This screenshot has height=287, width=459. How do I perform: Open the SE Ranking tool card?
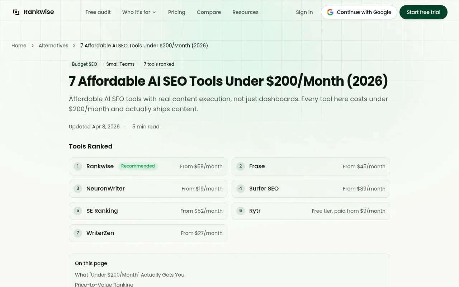[148, 211]
